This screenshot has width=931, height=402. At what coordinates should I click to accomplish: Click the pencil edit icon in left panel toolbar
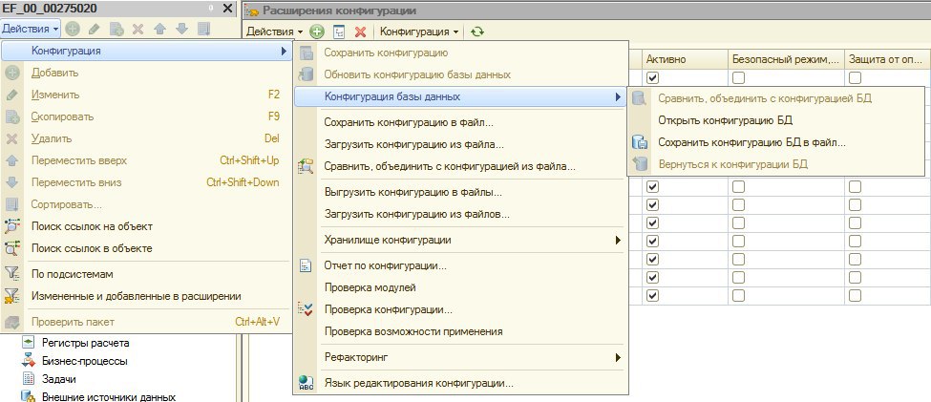(94, 29)
